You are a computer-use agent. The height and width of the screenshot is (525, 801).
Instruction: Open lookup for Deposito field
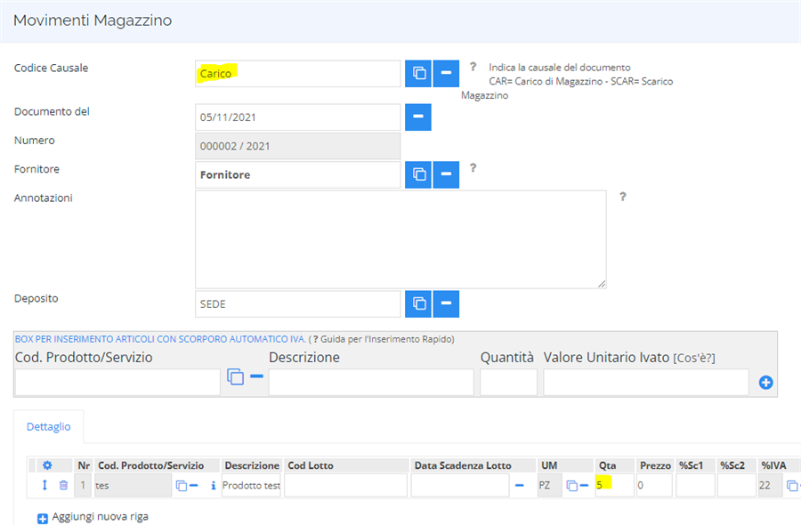coord(418,303)
